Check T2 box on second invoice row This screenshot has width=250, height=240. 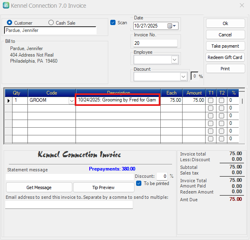tap(221, 108)
